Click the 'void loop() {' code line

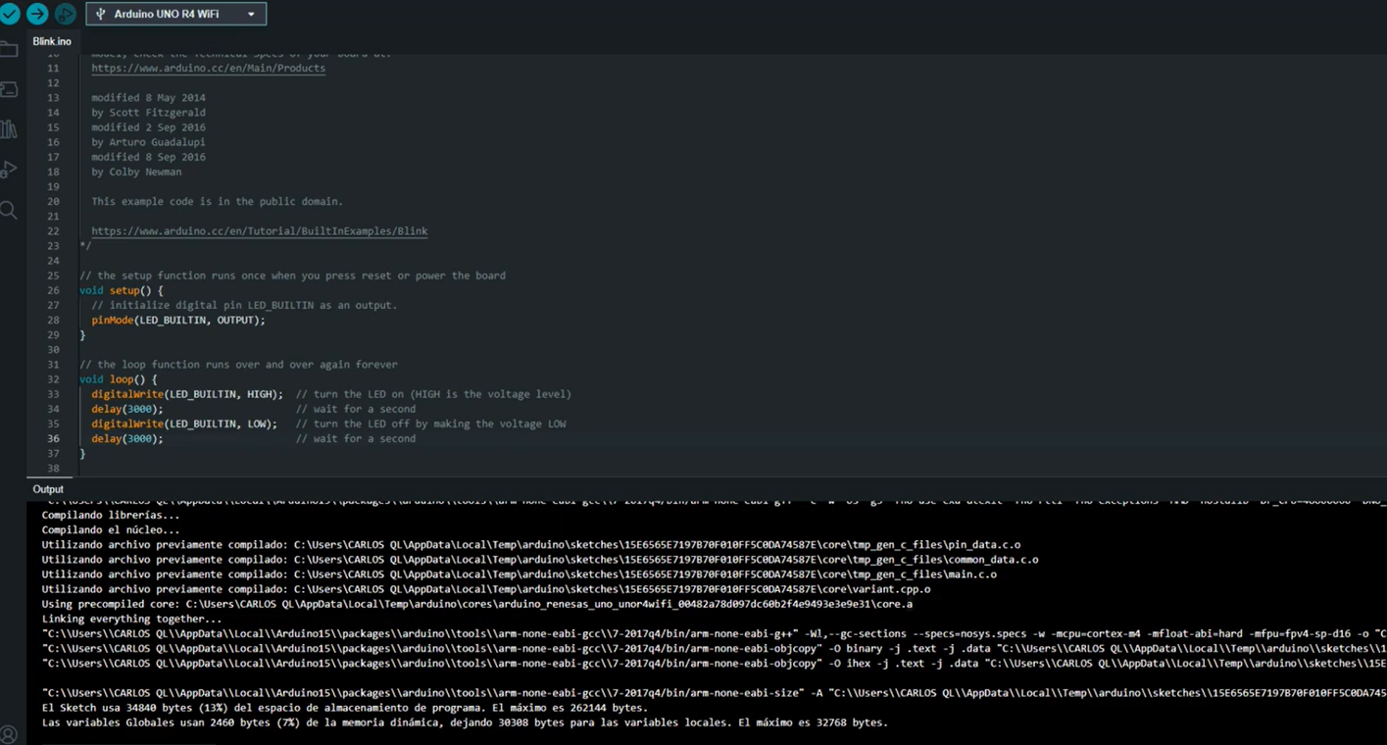pyautogui.click(x=119, y=379)
